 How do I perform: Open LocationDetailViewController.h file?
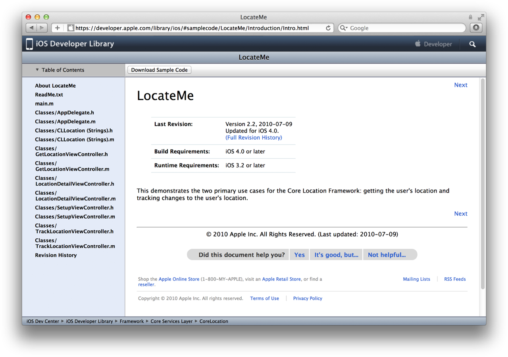75,181
